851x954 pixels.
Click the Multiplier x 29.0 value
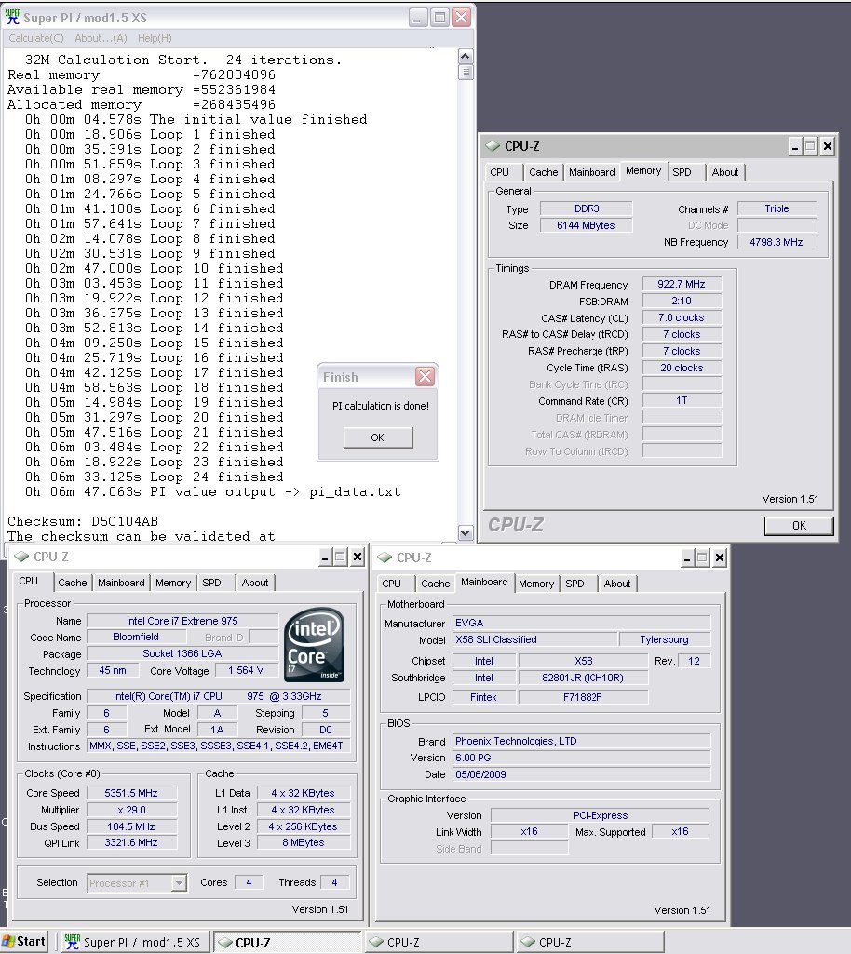(x=131, y=811)
